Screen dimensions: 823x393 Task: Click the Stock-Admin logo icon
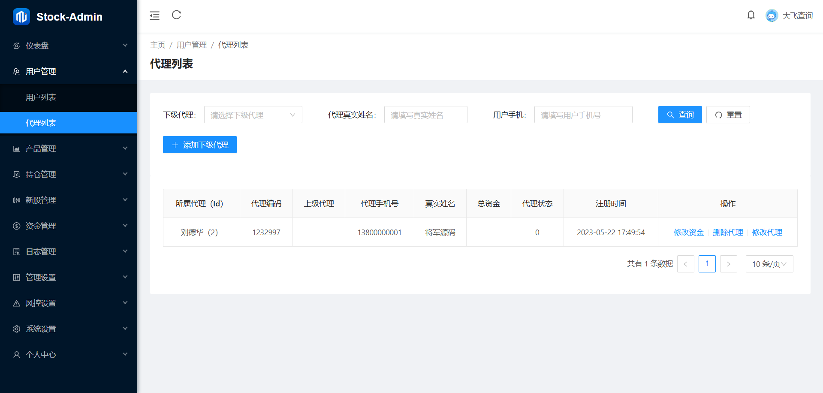tap(21, 17)
